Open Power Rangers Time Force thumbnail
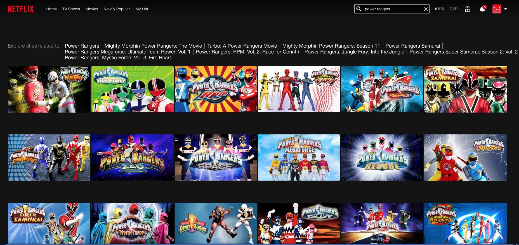The height and width of the screenshot is (245, 519). pyautogui.click(x=132, y=89)
